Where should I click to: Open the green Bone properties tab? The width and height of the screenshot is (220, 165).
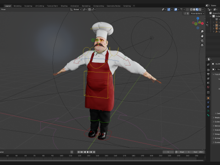(208, 115)
